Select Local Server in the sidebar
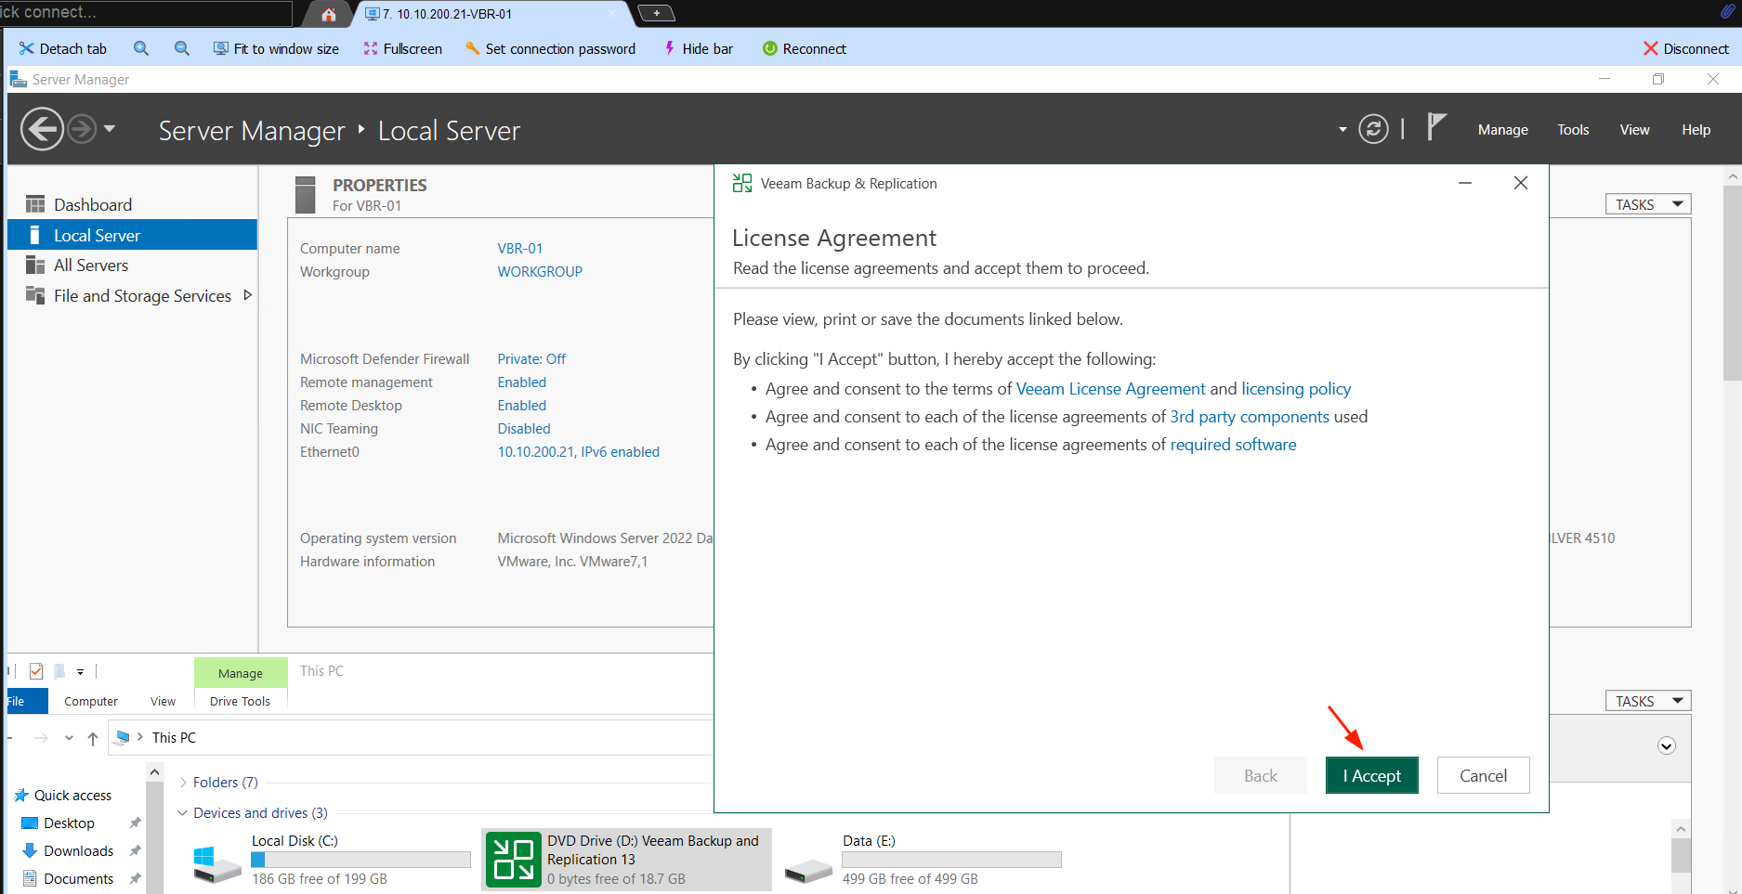The width and height of the screenshot is (1742, 894). 132,235
